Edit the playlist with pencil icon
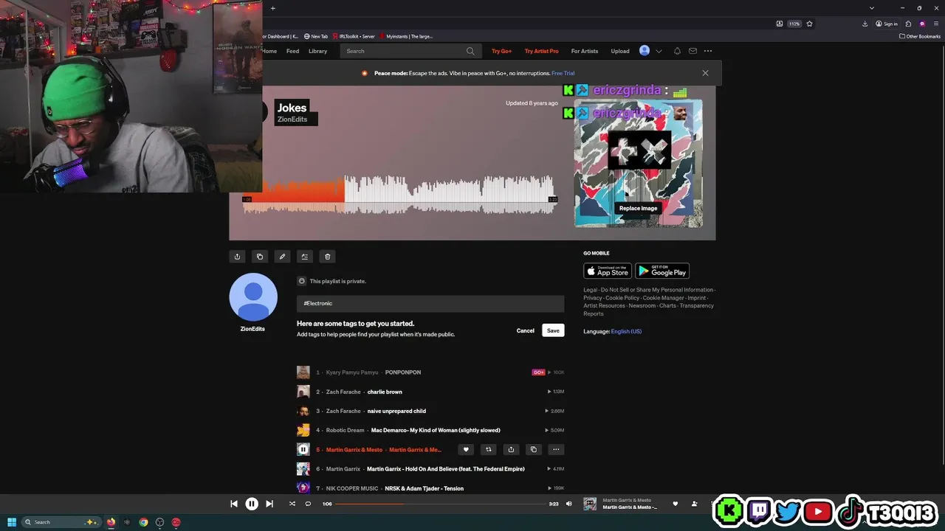Image resolution: width=945 pixels, height=531 pixels. (282, 257)
